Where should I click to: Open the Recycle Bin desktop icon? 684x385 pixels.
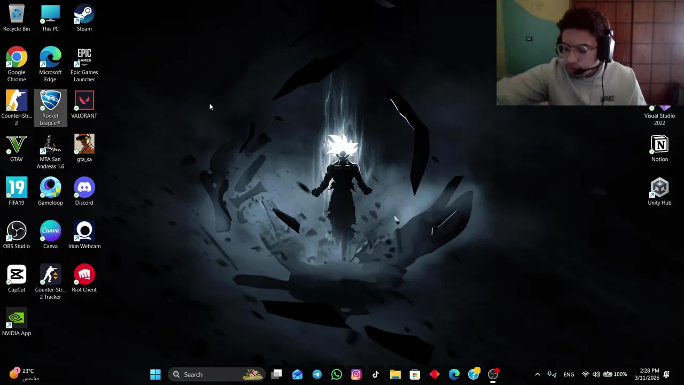[17, 18]
